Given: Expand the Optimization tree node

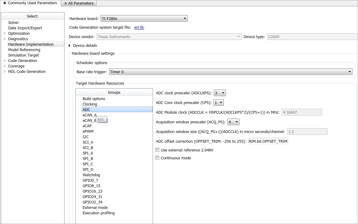Looking at the screenshot, I should 5,34.
